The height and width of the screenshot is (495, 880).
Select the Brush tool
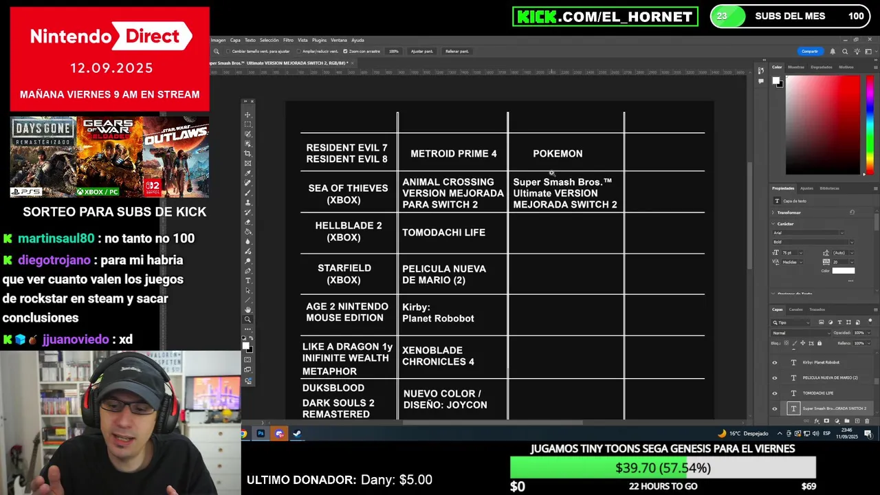pos(247,192)
